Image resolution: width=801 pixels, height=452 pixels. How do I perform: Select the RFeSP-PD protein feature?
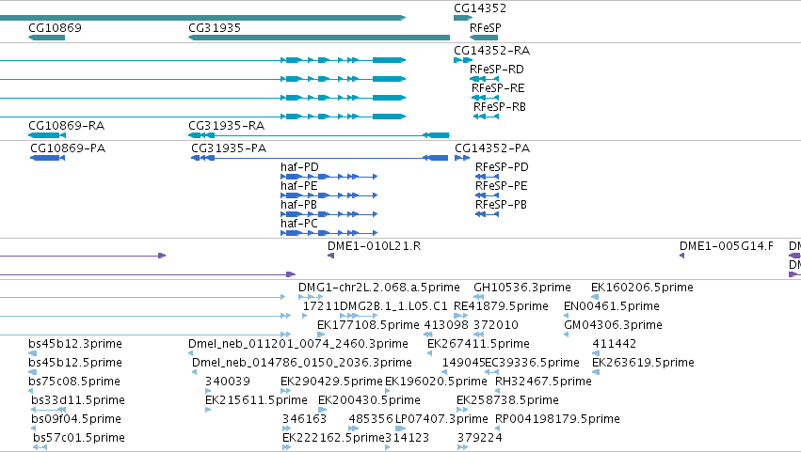click(x=487, y=177)
